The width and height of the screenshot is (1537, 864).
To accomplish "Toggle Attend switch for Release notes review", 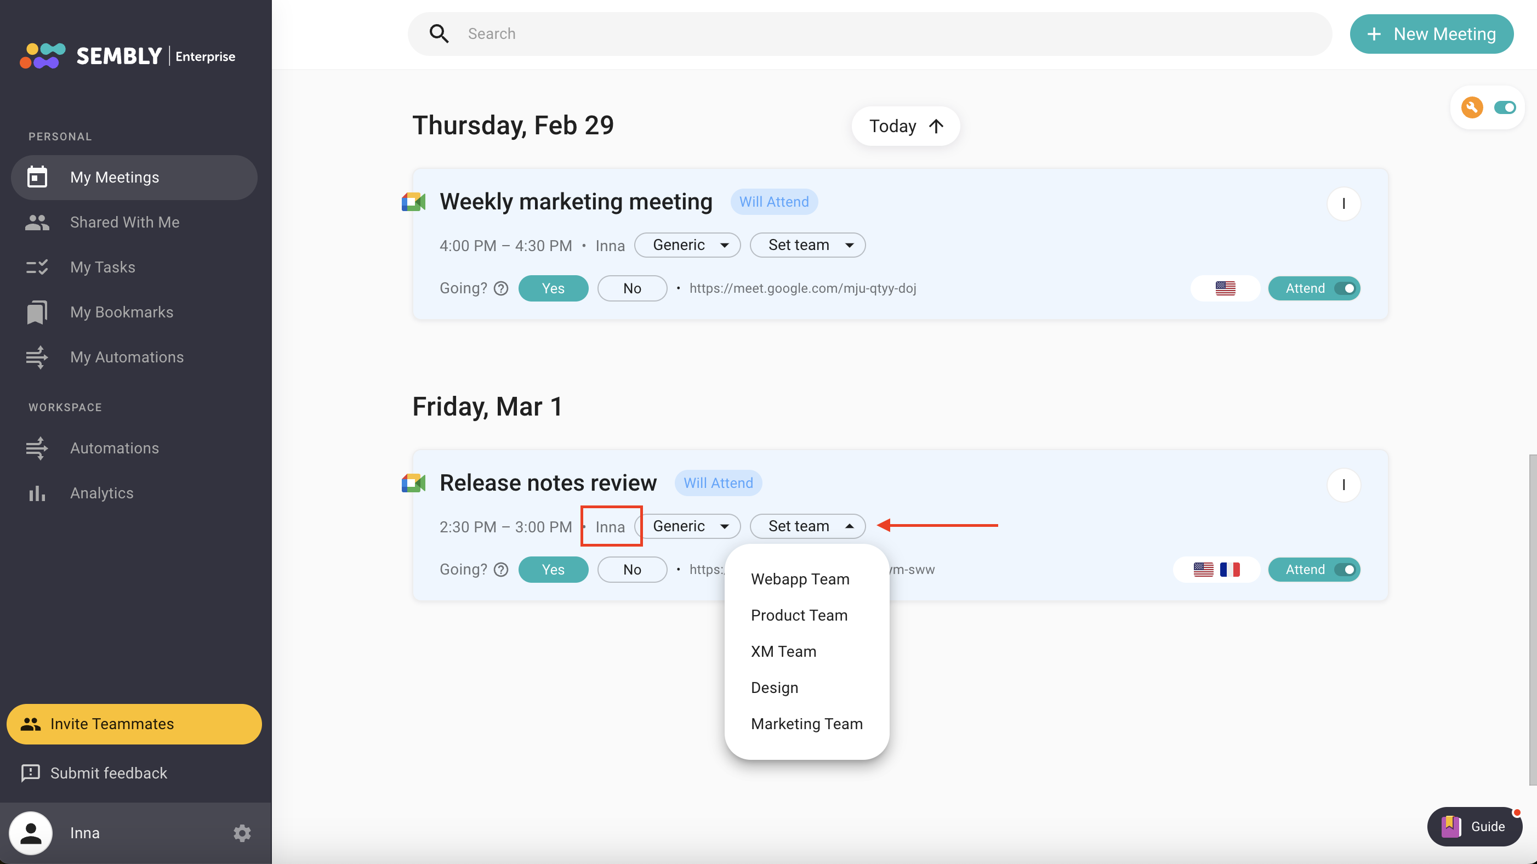I will tap(1345, 569).
